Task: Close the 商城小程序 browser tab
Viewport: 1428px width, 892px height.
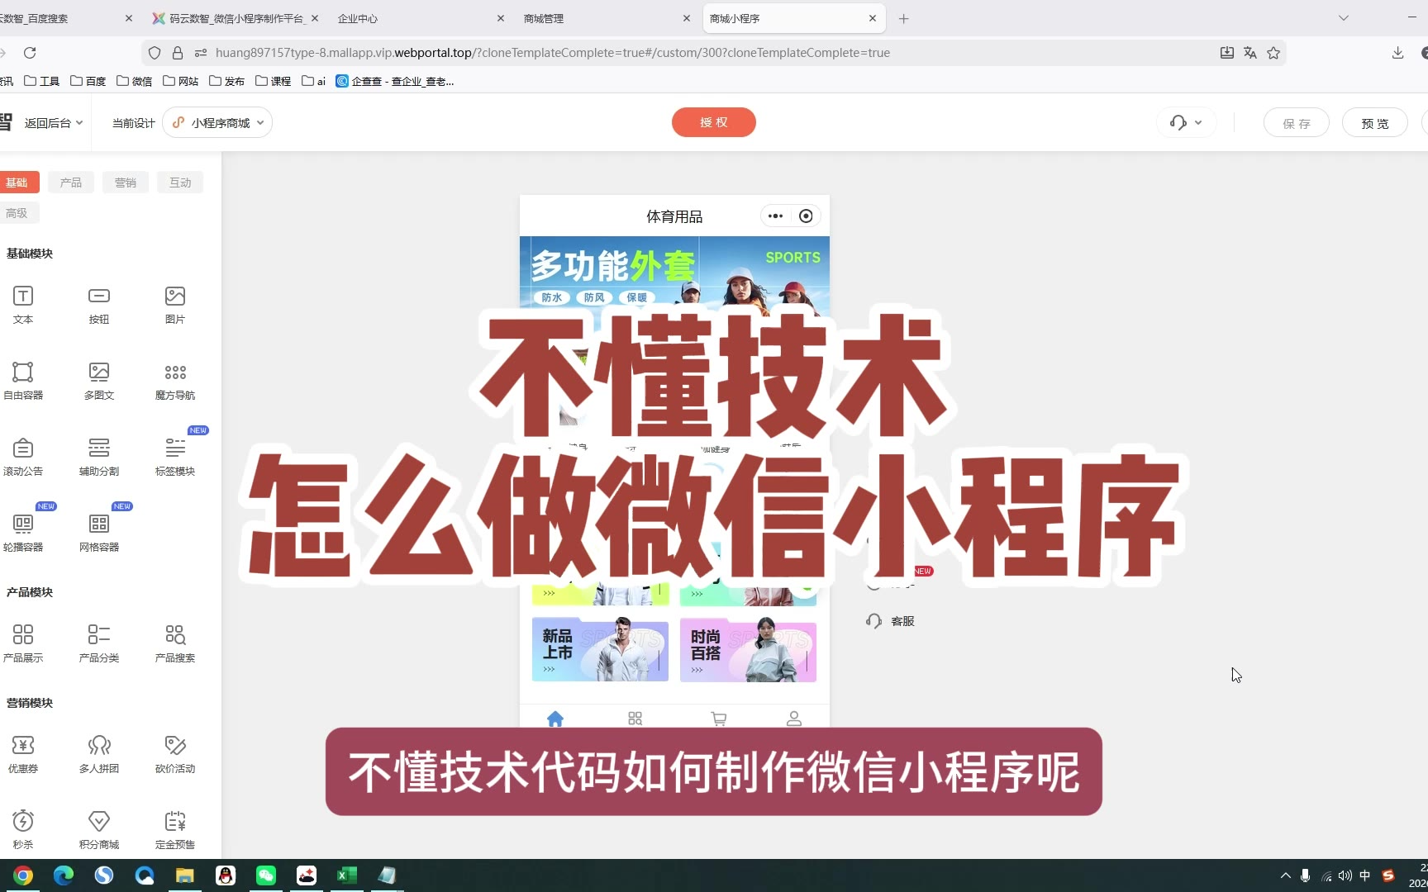Action: [x=873, y=18]
